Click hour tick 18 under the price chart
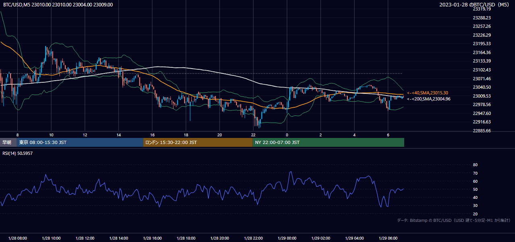Image resolution: width=515 pixels, height=242 pixels. point(186,135)
